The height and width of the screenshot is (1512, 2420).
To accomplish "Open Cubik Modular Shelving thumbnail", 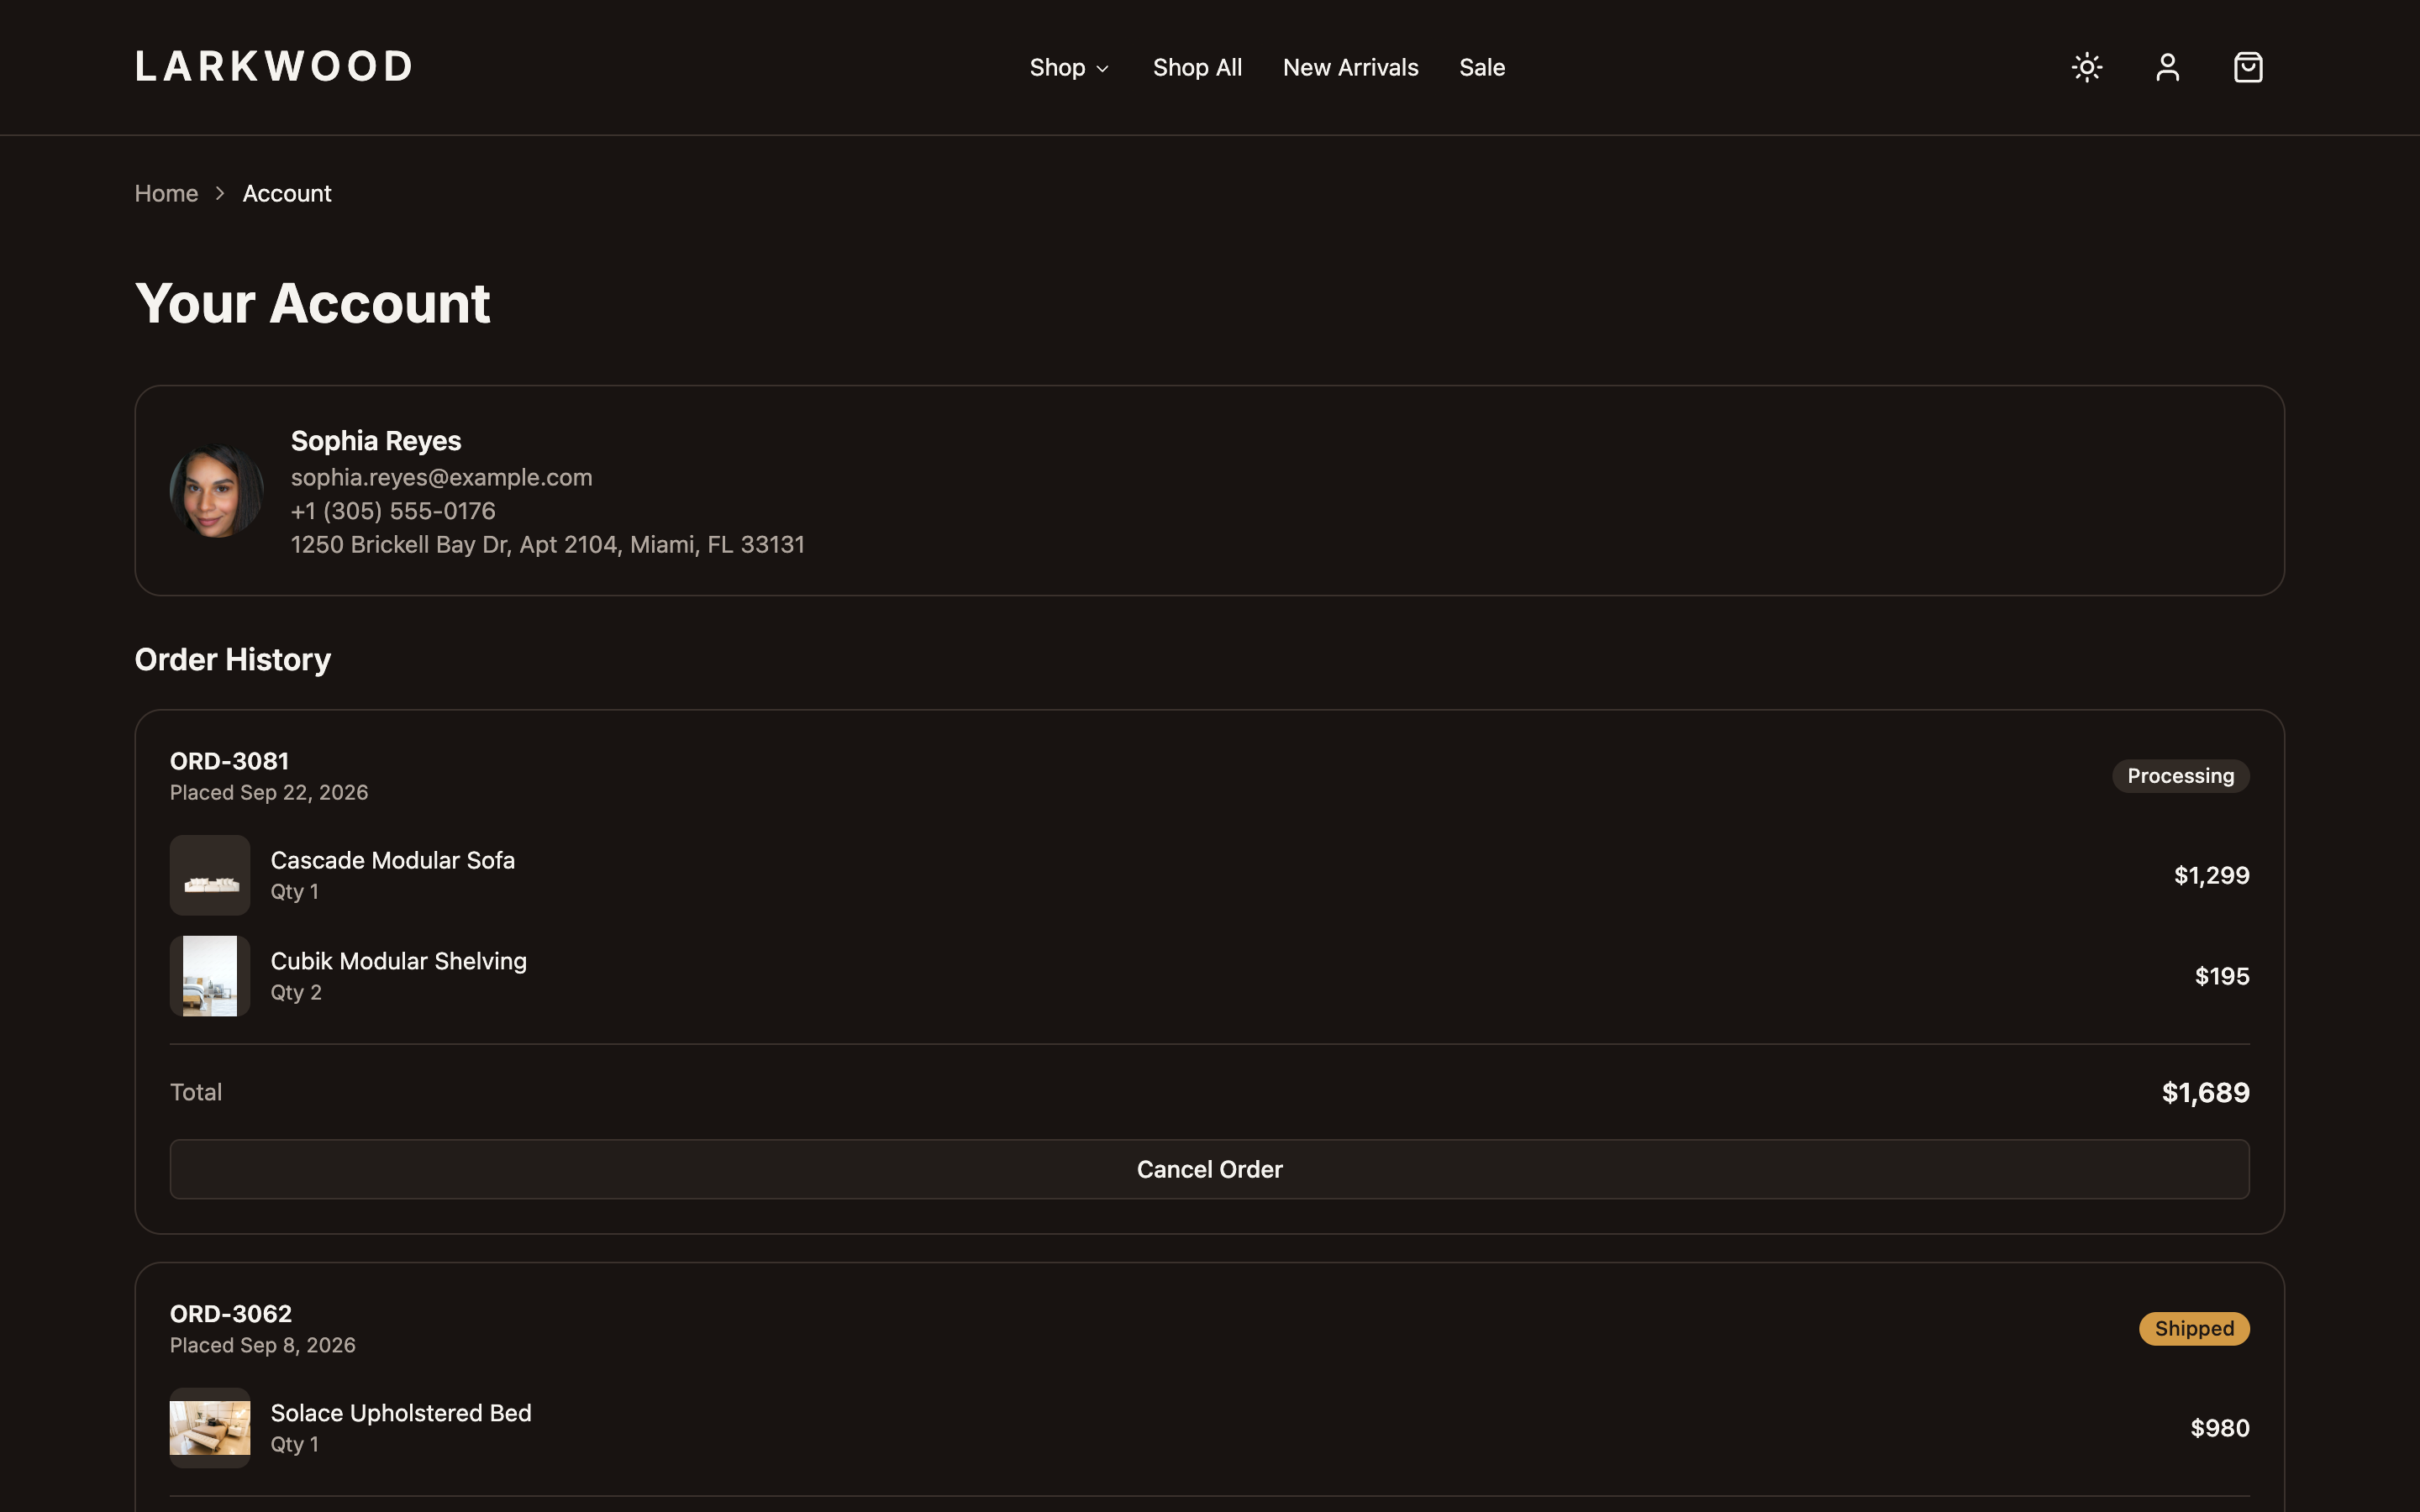I will pos(210,976).
